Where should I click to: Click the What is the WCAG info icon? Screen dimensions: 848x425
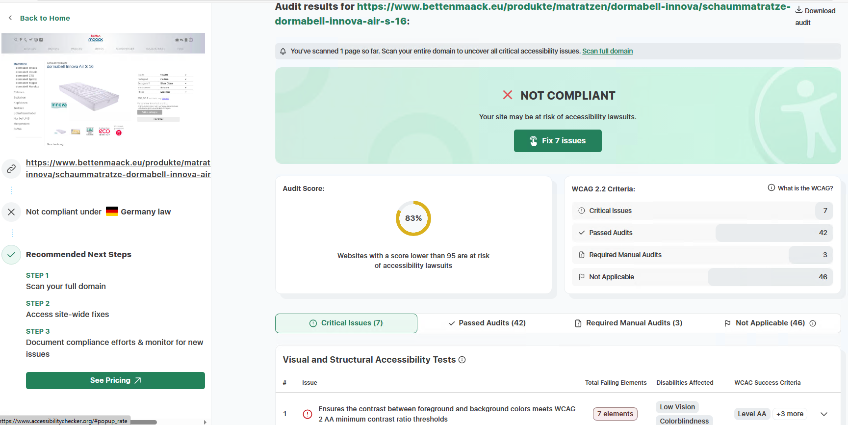[x=771, y=188]
